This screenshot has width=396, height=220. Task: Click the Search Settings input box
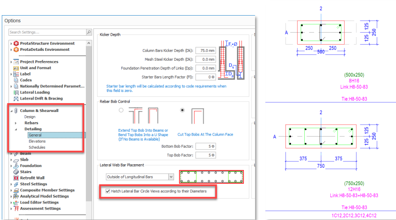(47, 32)
